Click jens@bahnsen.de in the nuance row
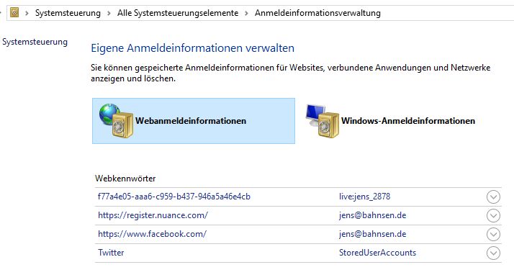 point(372,215)
